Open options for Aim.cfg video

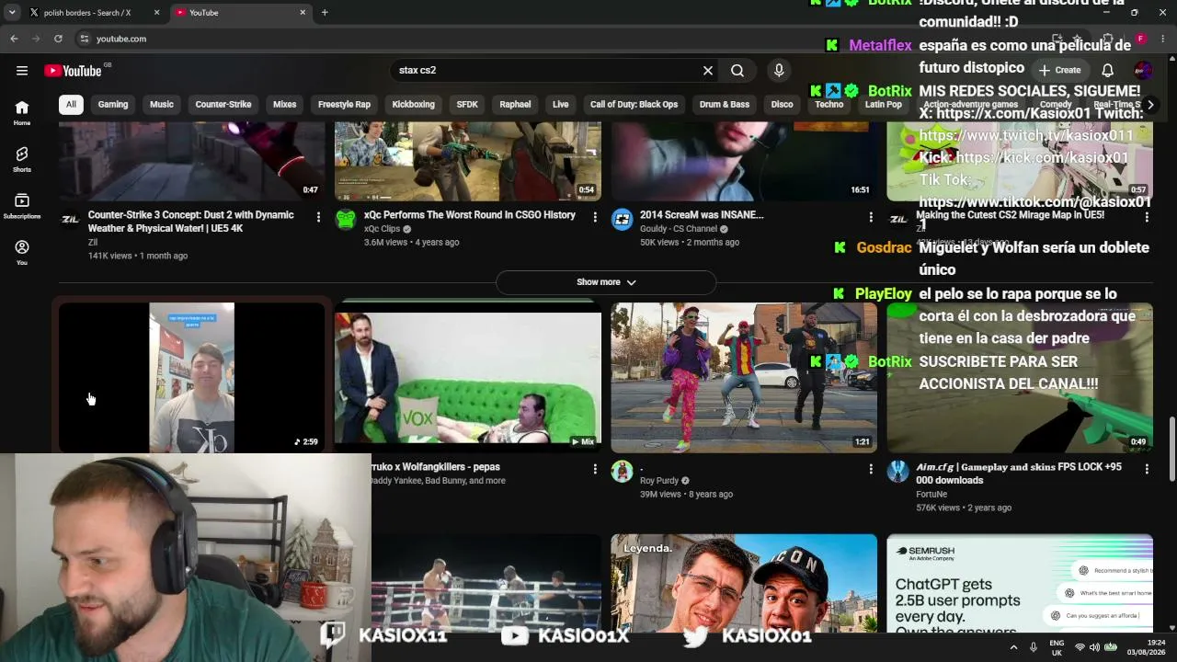pyautogui.click(x=1147, y=469)
